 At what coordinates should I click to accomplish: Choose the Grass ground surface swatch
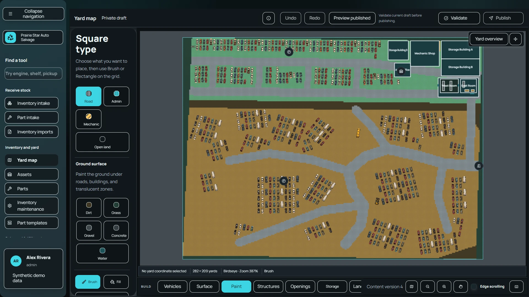tap(116, 208)
